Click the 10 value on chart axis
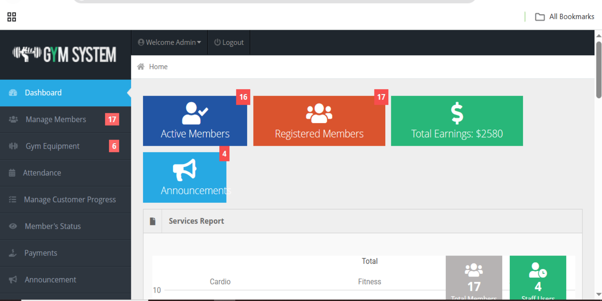The width and height of the screenshot is (602, 301). tap(157, 290)
